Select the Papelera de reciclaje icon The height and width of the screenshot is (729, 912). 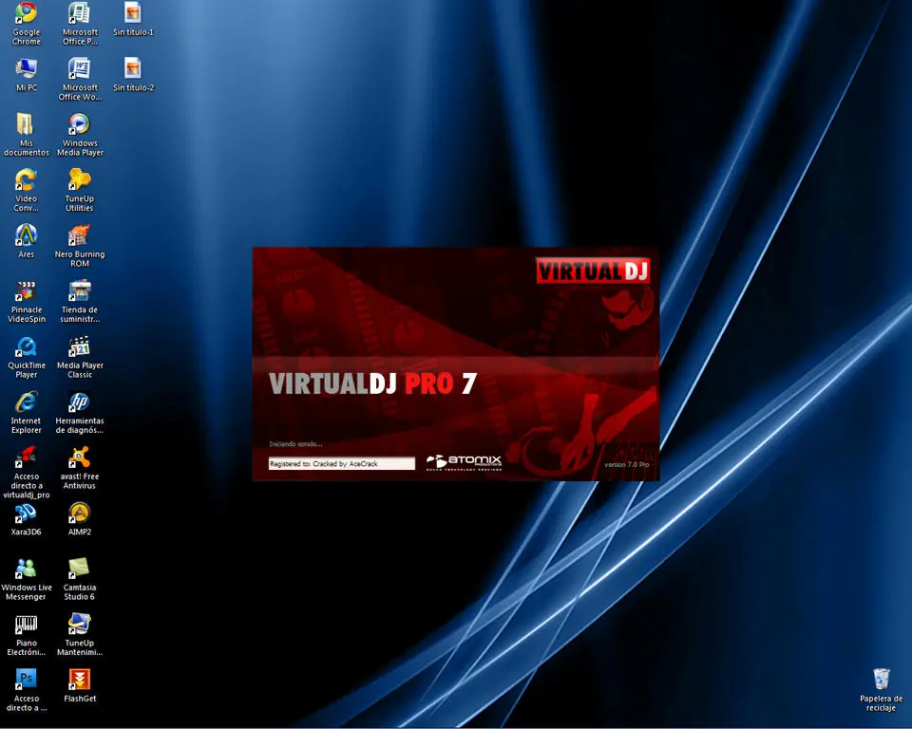[882, 680]
